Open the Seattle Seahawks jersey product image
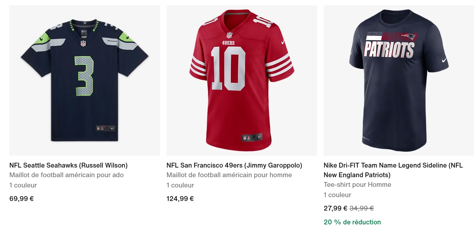The width and height of the screenshot is (474, 234). point(84,80)
